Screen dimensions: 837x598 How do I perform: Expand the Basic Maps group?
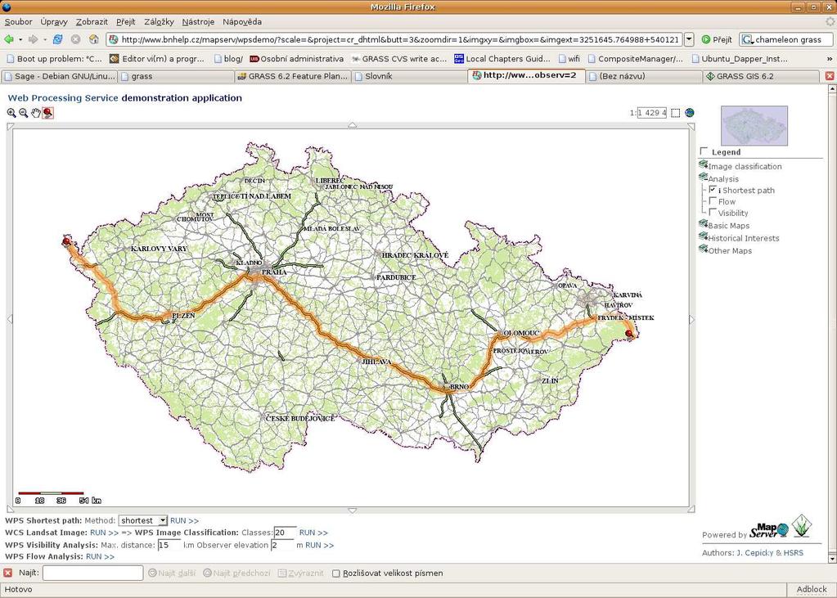704,224
